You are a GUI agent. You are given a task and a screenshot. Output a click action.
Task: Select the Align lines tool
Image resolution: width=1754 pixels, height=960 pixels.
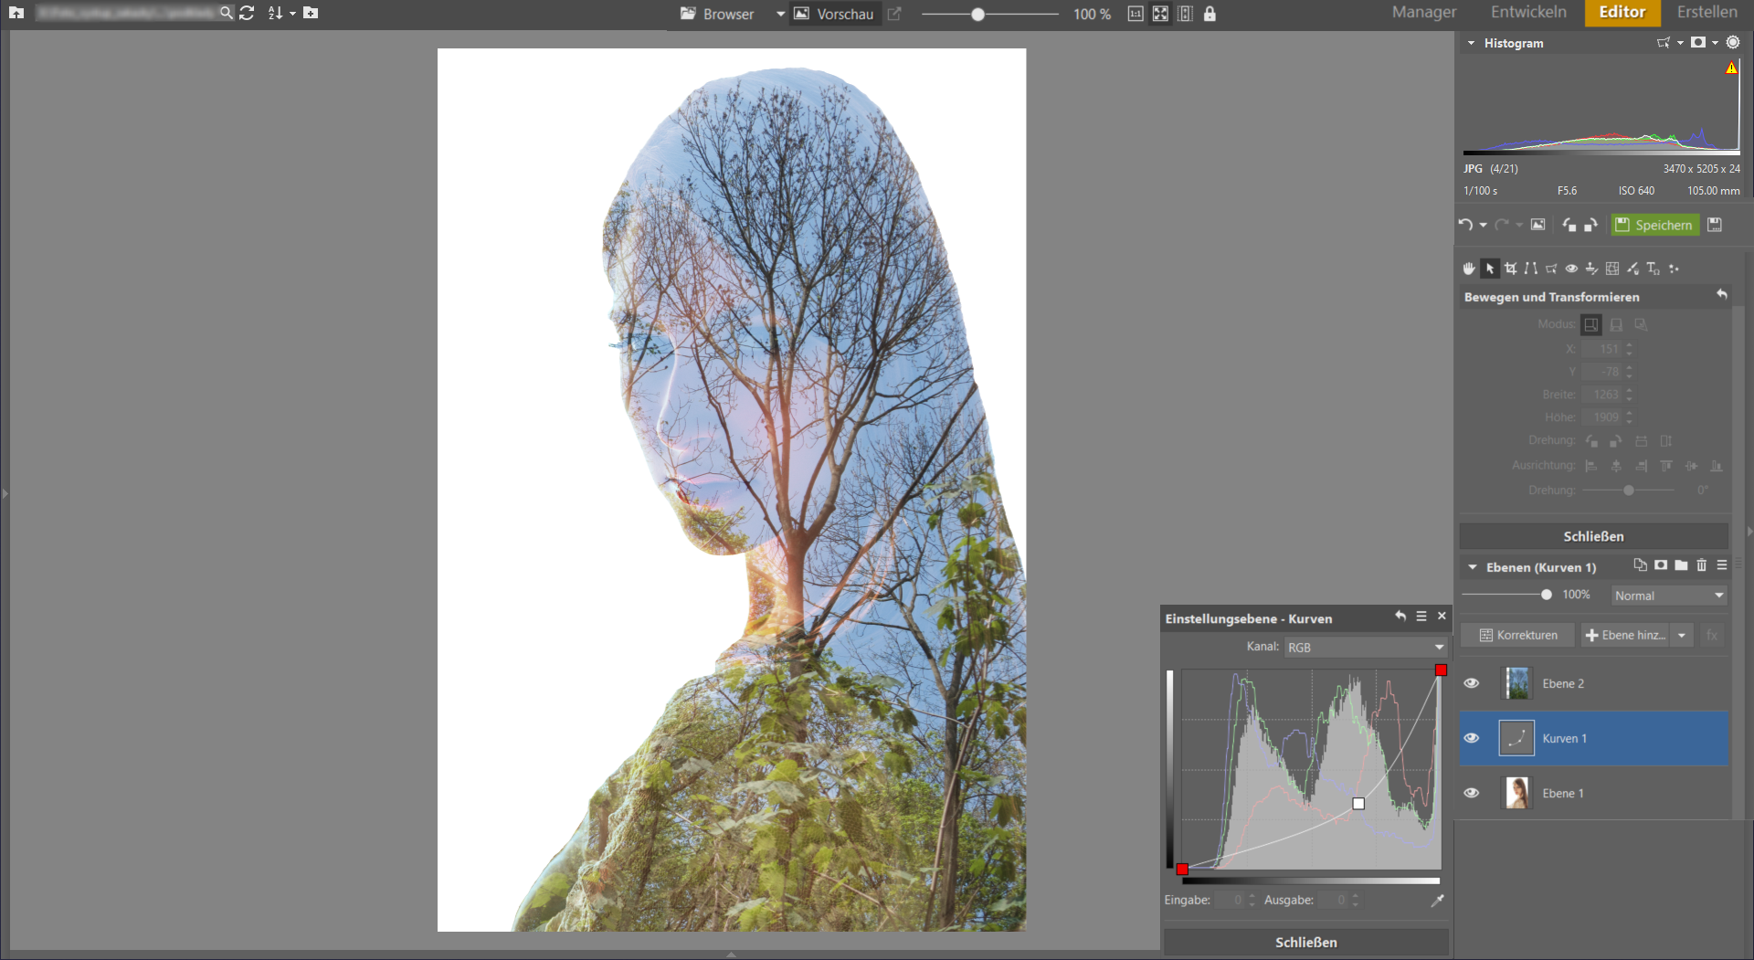point(1531,269)
